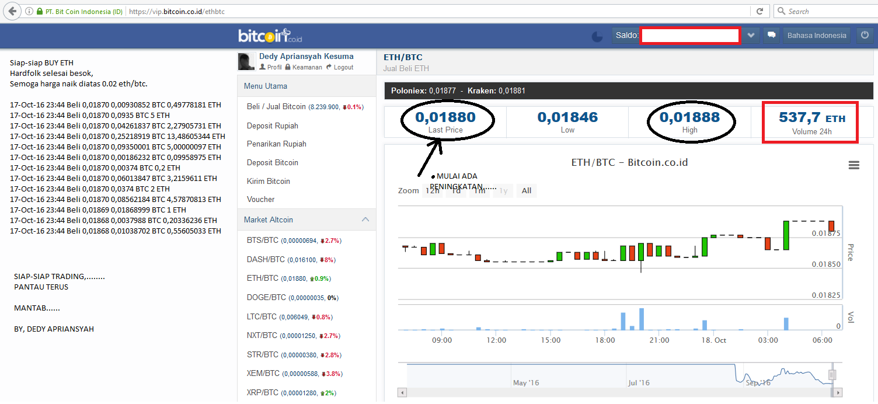Click the chart navigator right handle
This screenshot has height=404, width=878.
(832, 374)
